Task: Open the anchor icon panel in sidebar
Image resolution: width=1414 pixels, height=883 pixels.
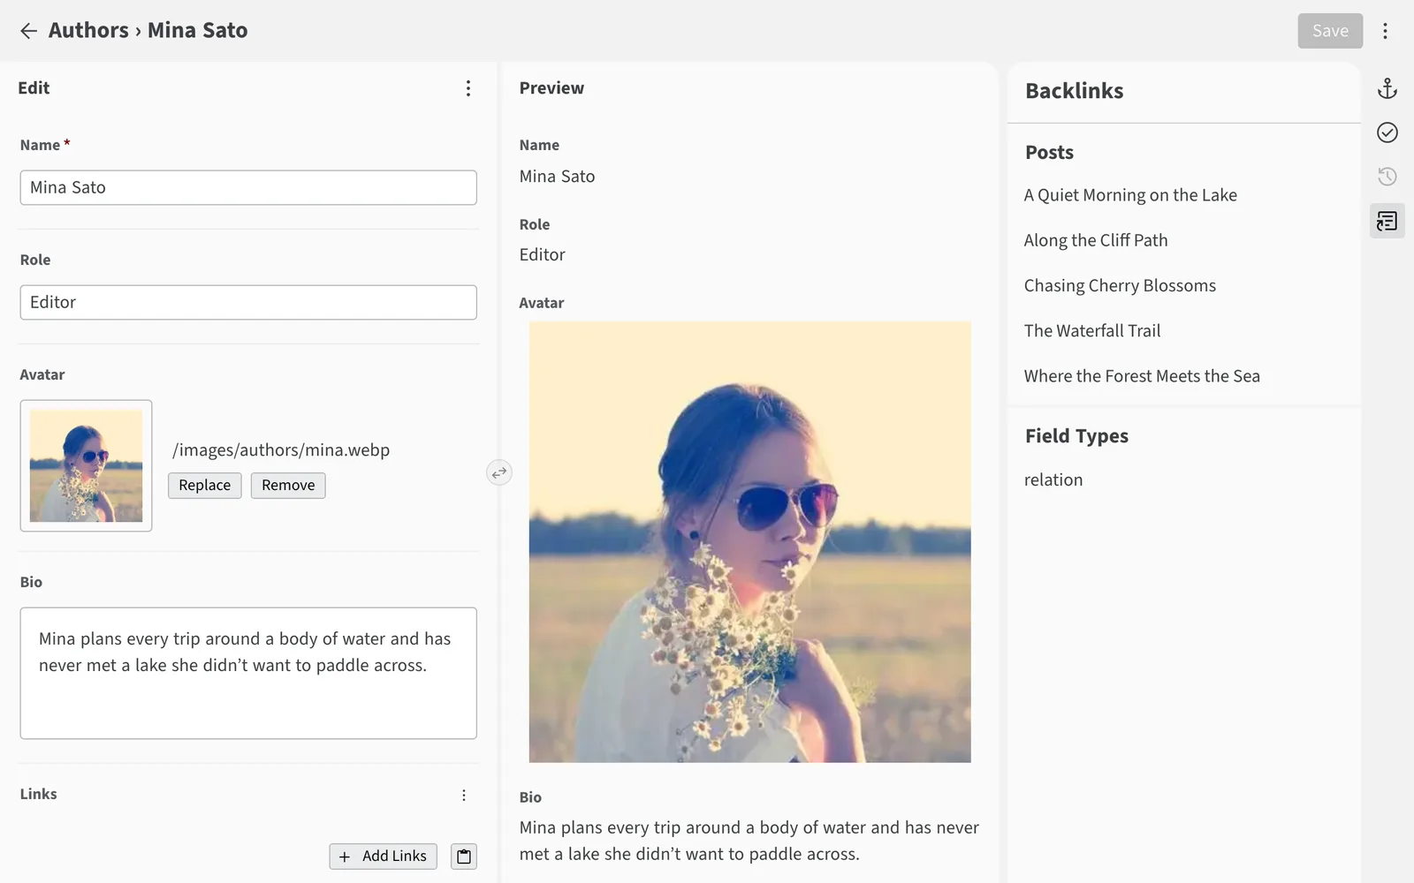Action: click(x=1387, y=88)
